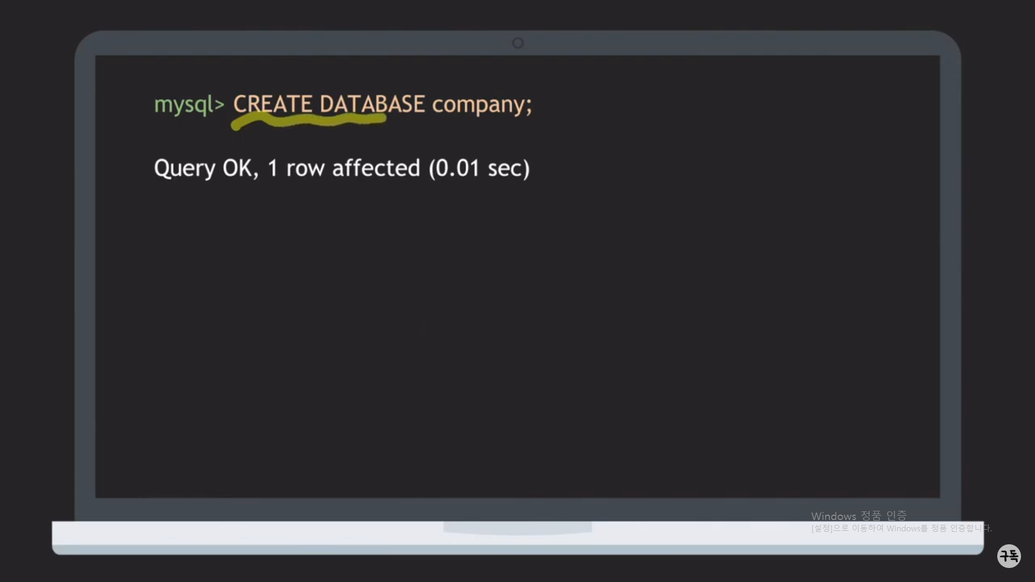Click the 구독 subscribe badge

1009,556
